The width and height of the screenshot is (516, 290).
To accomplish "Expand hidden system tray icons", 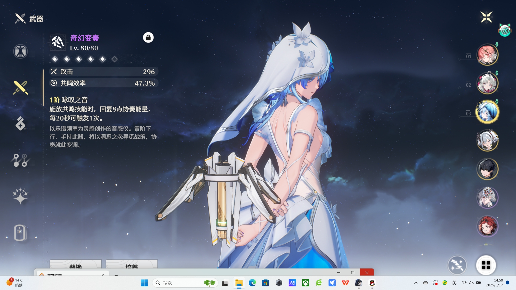I will pos(416,283).
